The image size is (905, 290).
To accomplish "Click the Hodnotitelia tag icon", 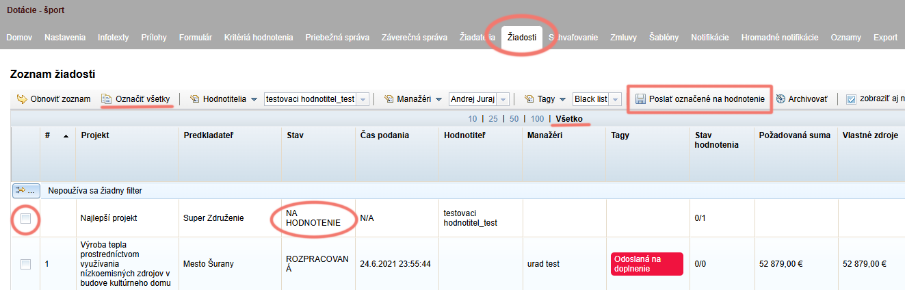I will tap(194, 99).
